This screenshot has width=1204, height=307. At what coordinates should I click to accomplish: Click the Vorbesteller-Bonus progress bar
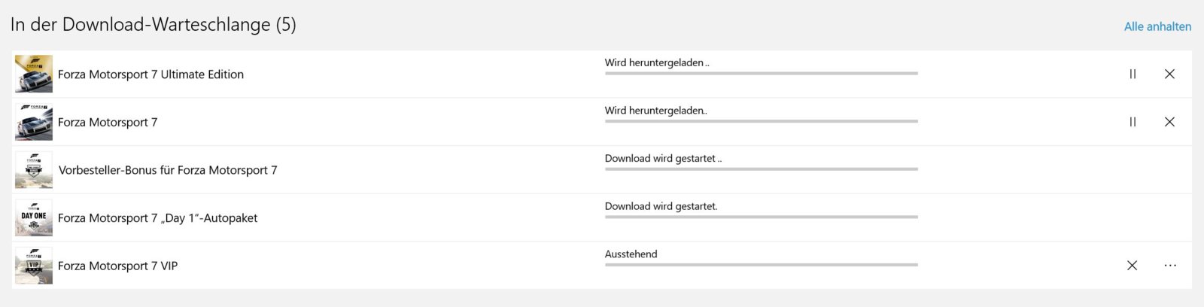pyautogui.click(x=762, y=169)
